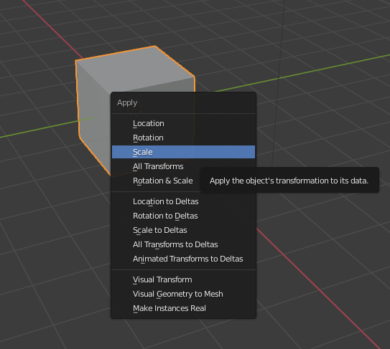
Task: Click the Apply transformation tooltip text
Action: point(289,181)
